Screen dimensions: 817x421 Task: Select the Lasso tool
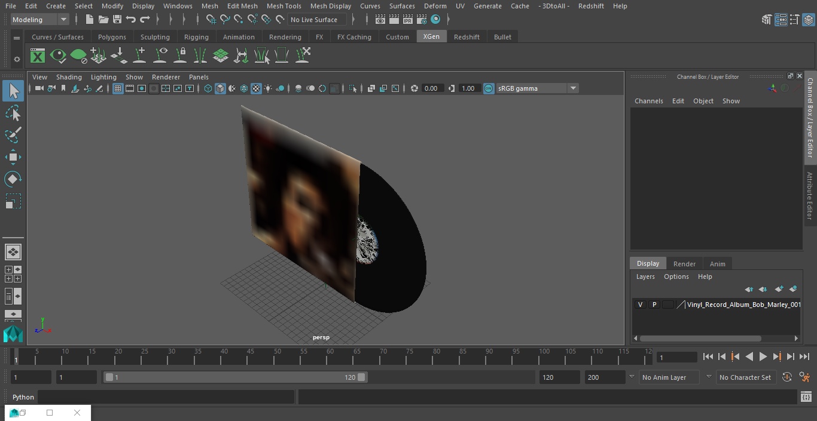point(13,113)
